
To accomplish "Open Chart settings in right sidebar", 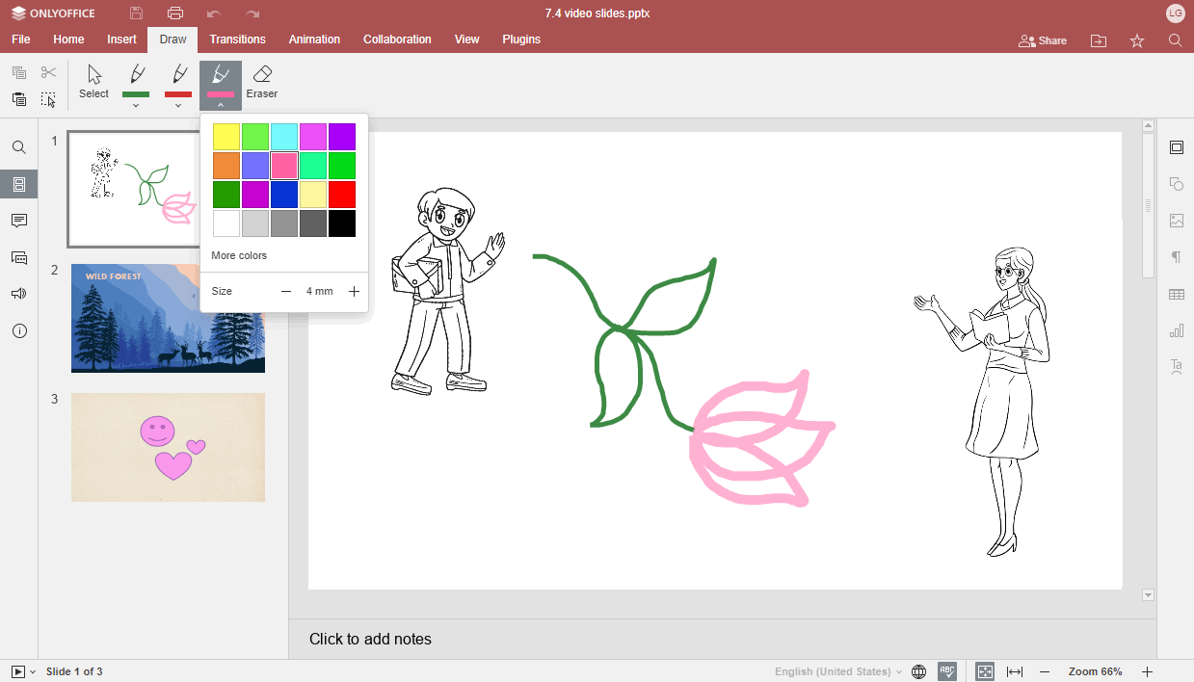I will coord(1176,330).
